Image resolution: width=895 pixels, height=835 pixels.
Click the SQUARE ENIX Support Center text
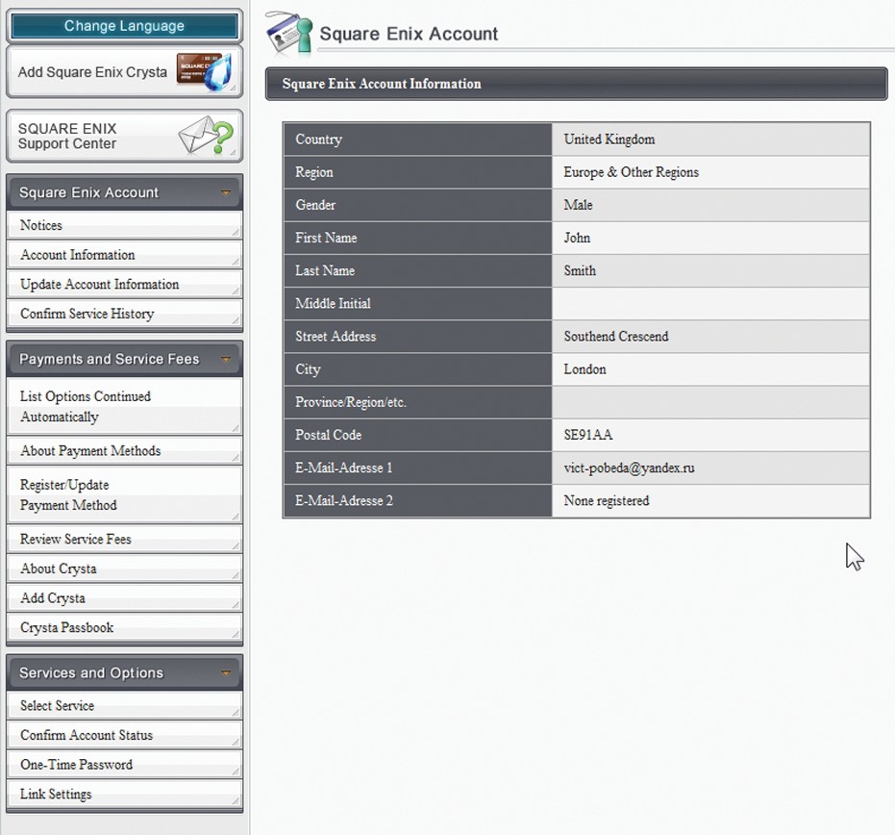(x=67, y=136)
